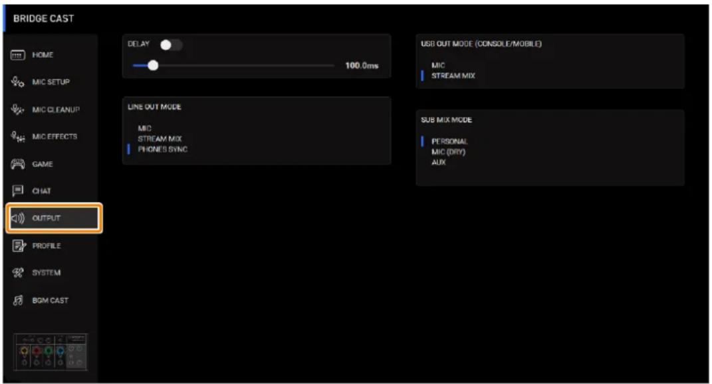Go to MIC SETUP section
This screenshot has width=712, height=384.
[51, 82]
